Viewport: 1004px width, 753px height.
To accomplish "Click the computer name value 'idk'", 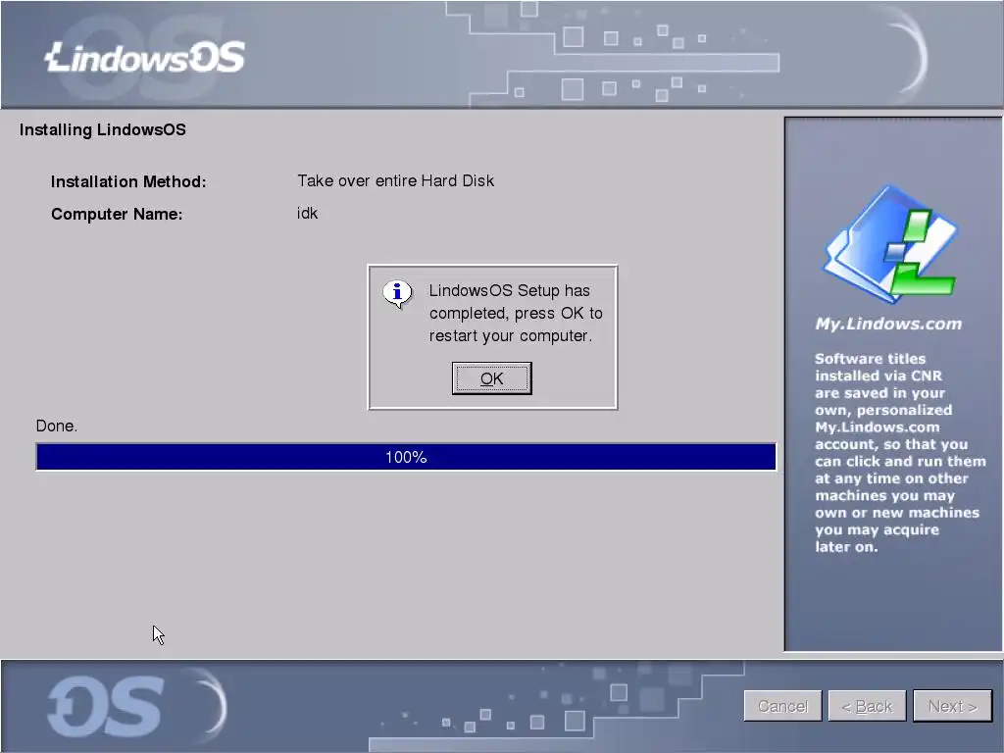I will pyautogui.click(x=307, y=213).
